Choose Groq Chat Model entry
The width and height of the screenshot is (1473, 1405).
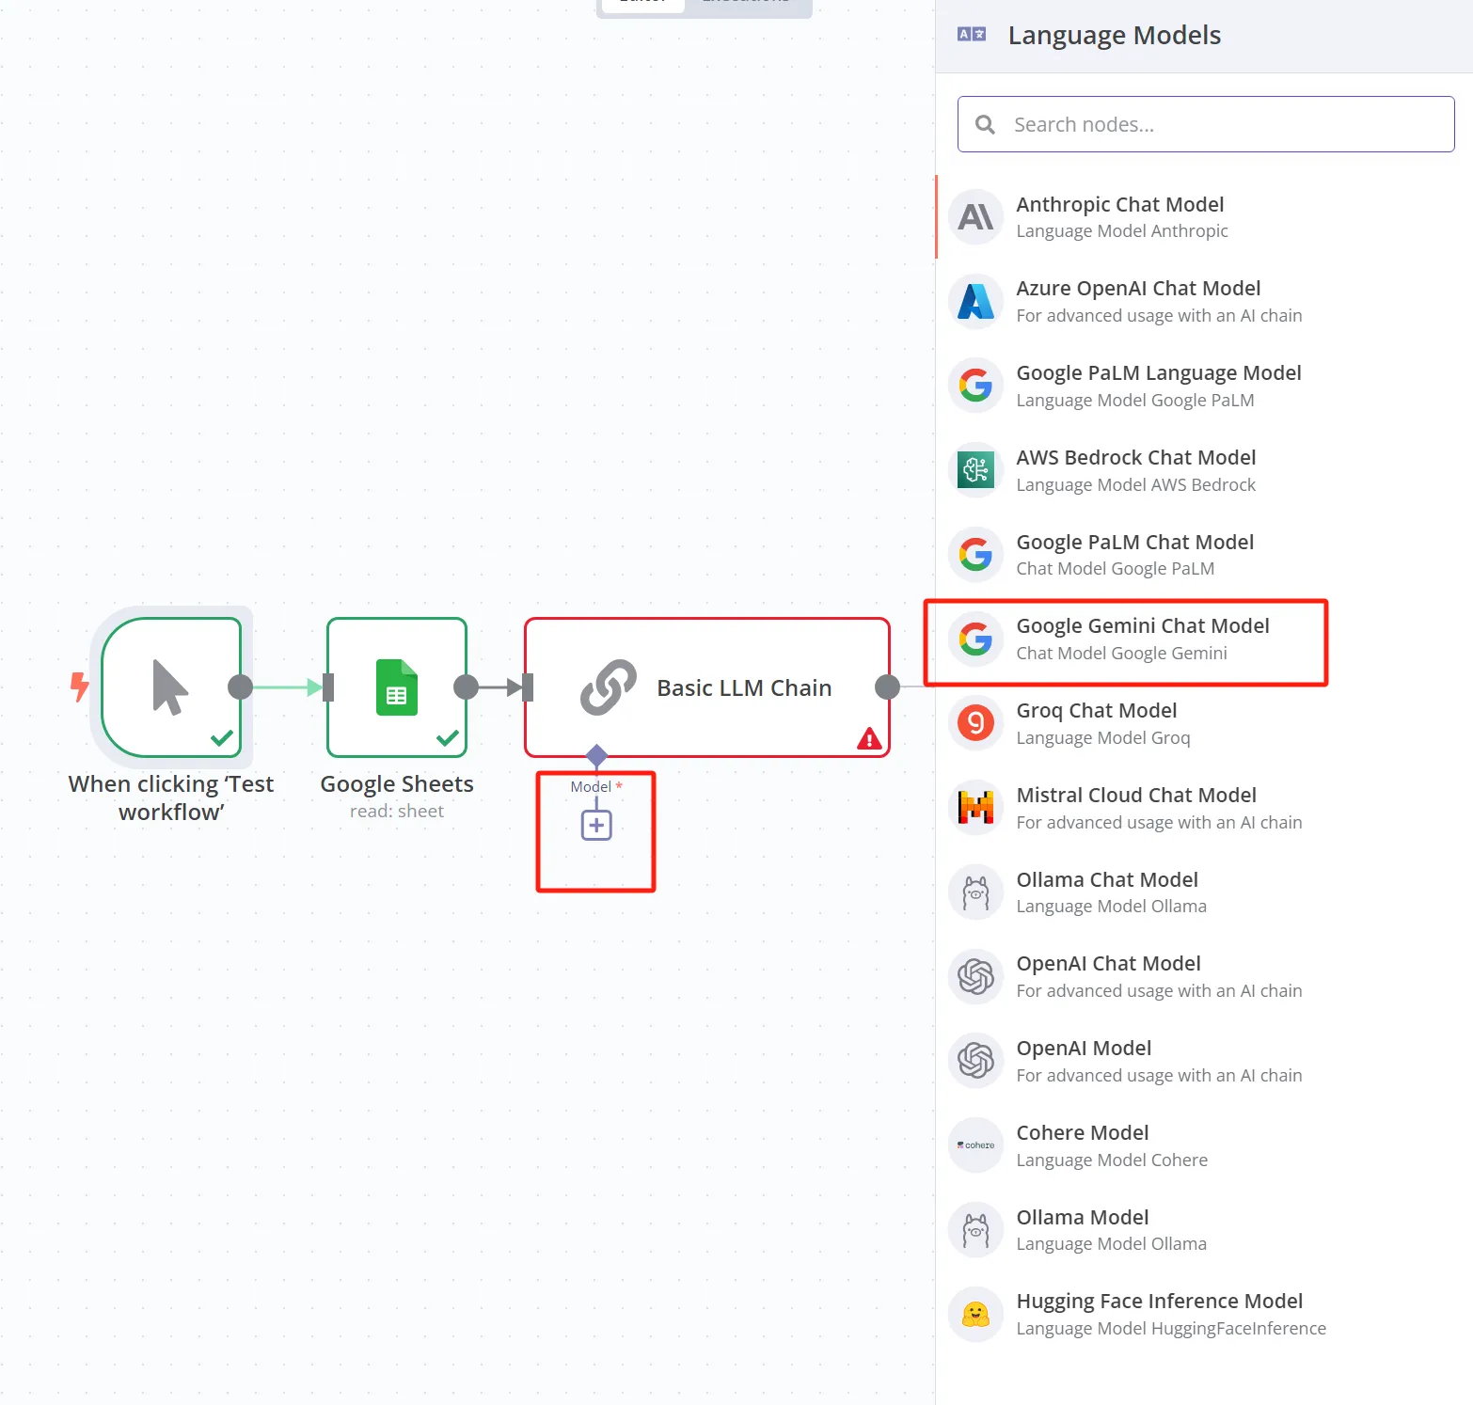1204,723
